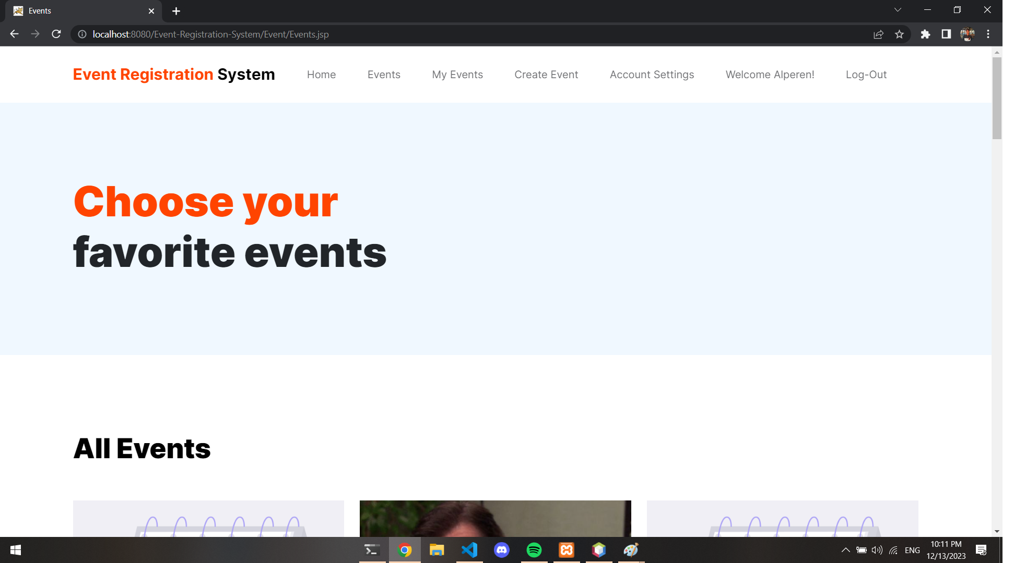This screenshot has width=1026, height=563.
Task: Go to My Events page
Action: [x=457, y=75]
